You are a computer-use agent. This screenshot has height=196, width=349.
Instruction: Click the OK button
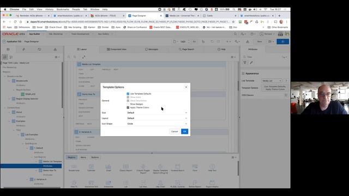(184, 132)
